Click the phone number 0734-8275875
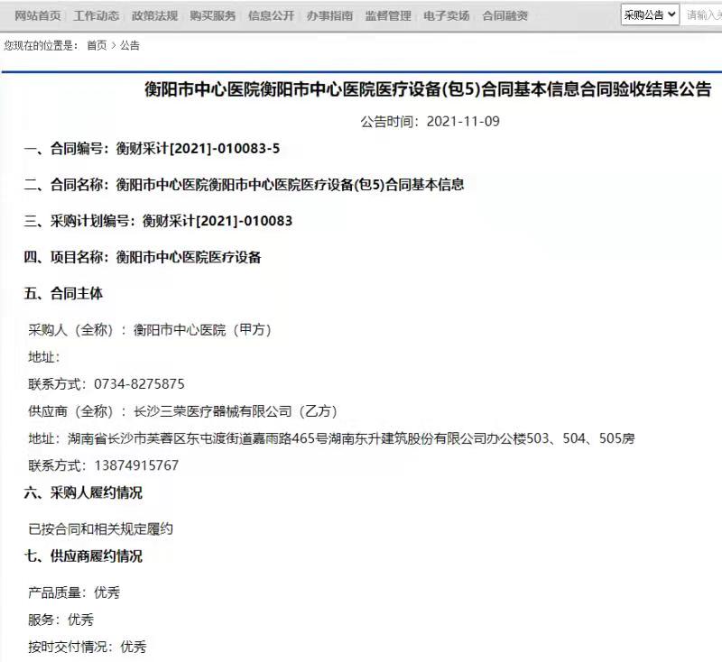The image size is (722, 662). [140, 384]
